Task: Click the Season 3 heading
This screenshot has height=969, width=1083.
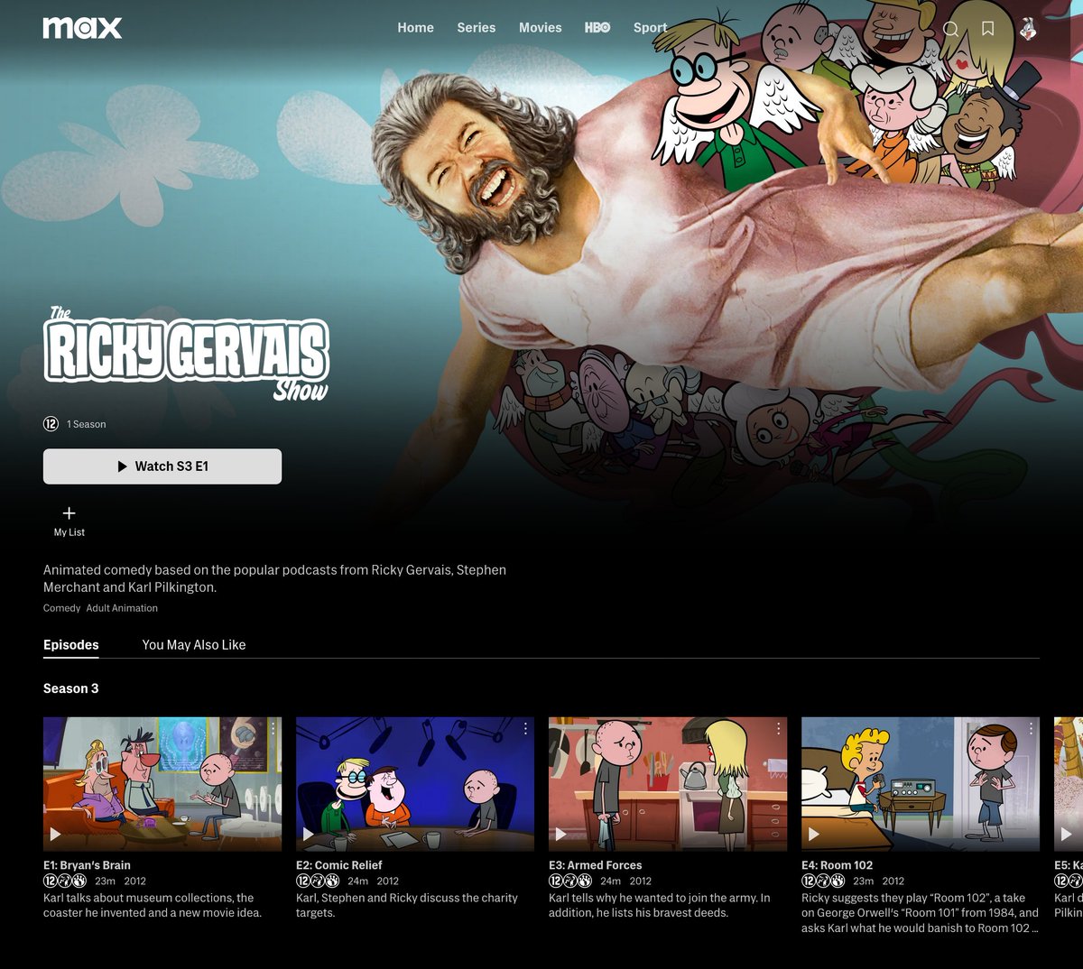Action: pos(71,688)
